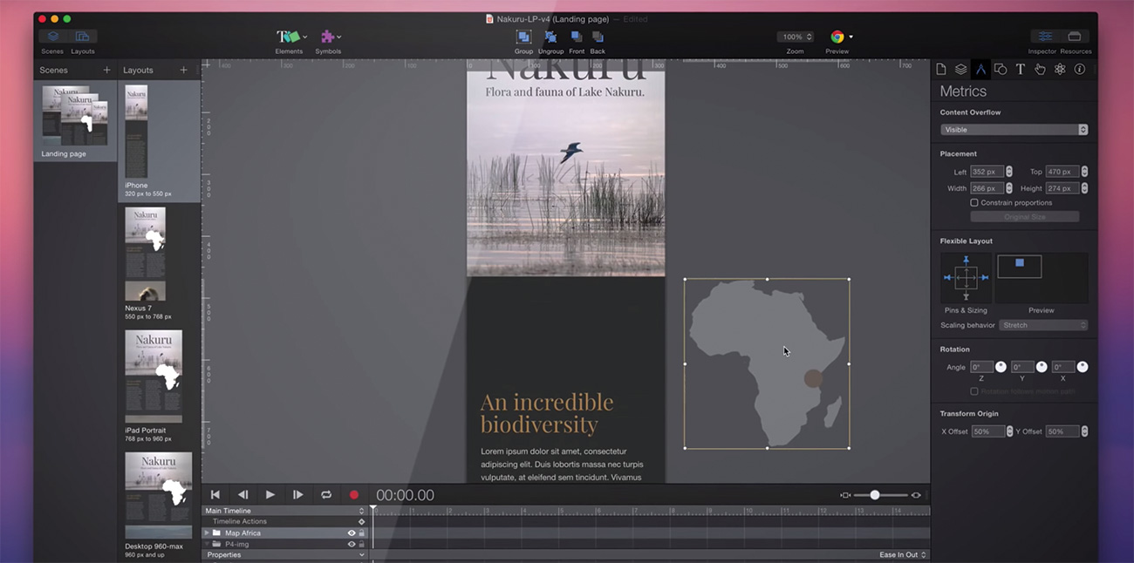Switch to the Actions (hand) inspector
Screen dimensions: 1134x563
coord(1040,70)
